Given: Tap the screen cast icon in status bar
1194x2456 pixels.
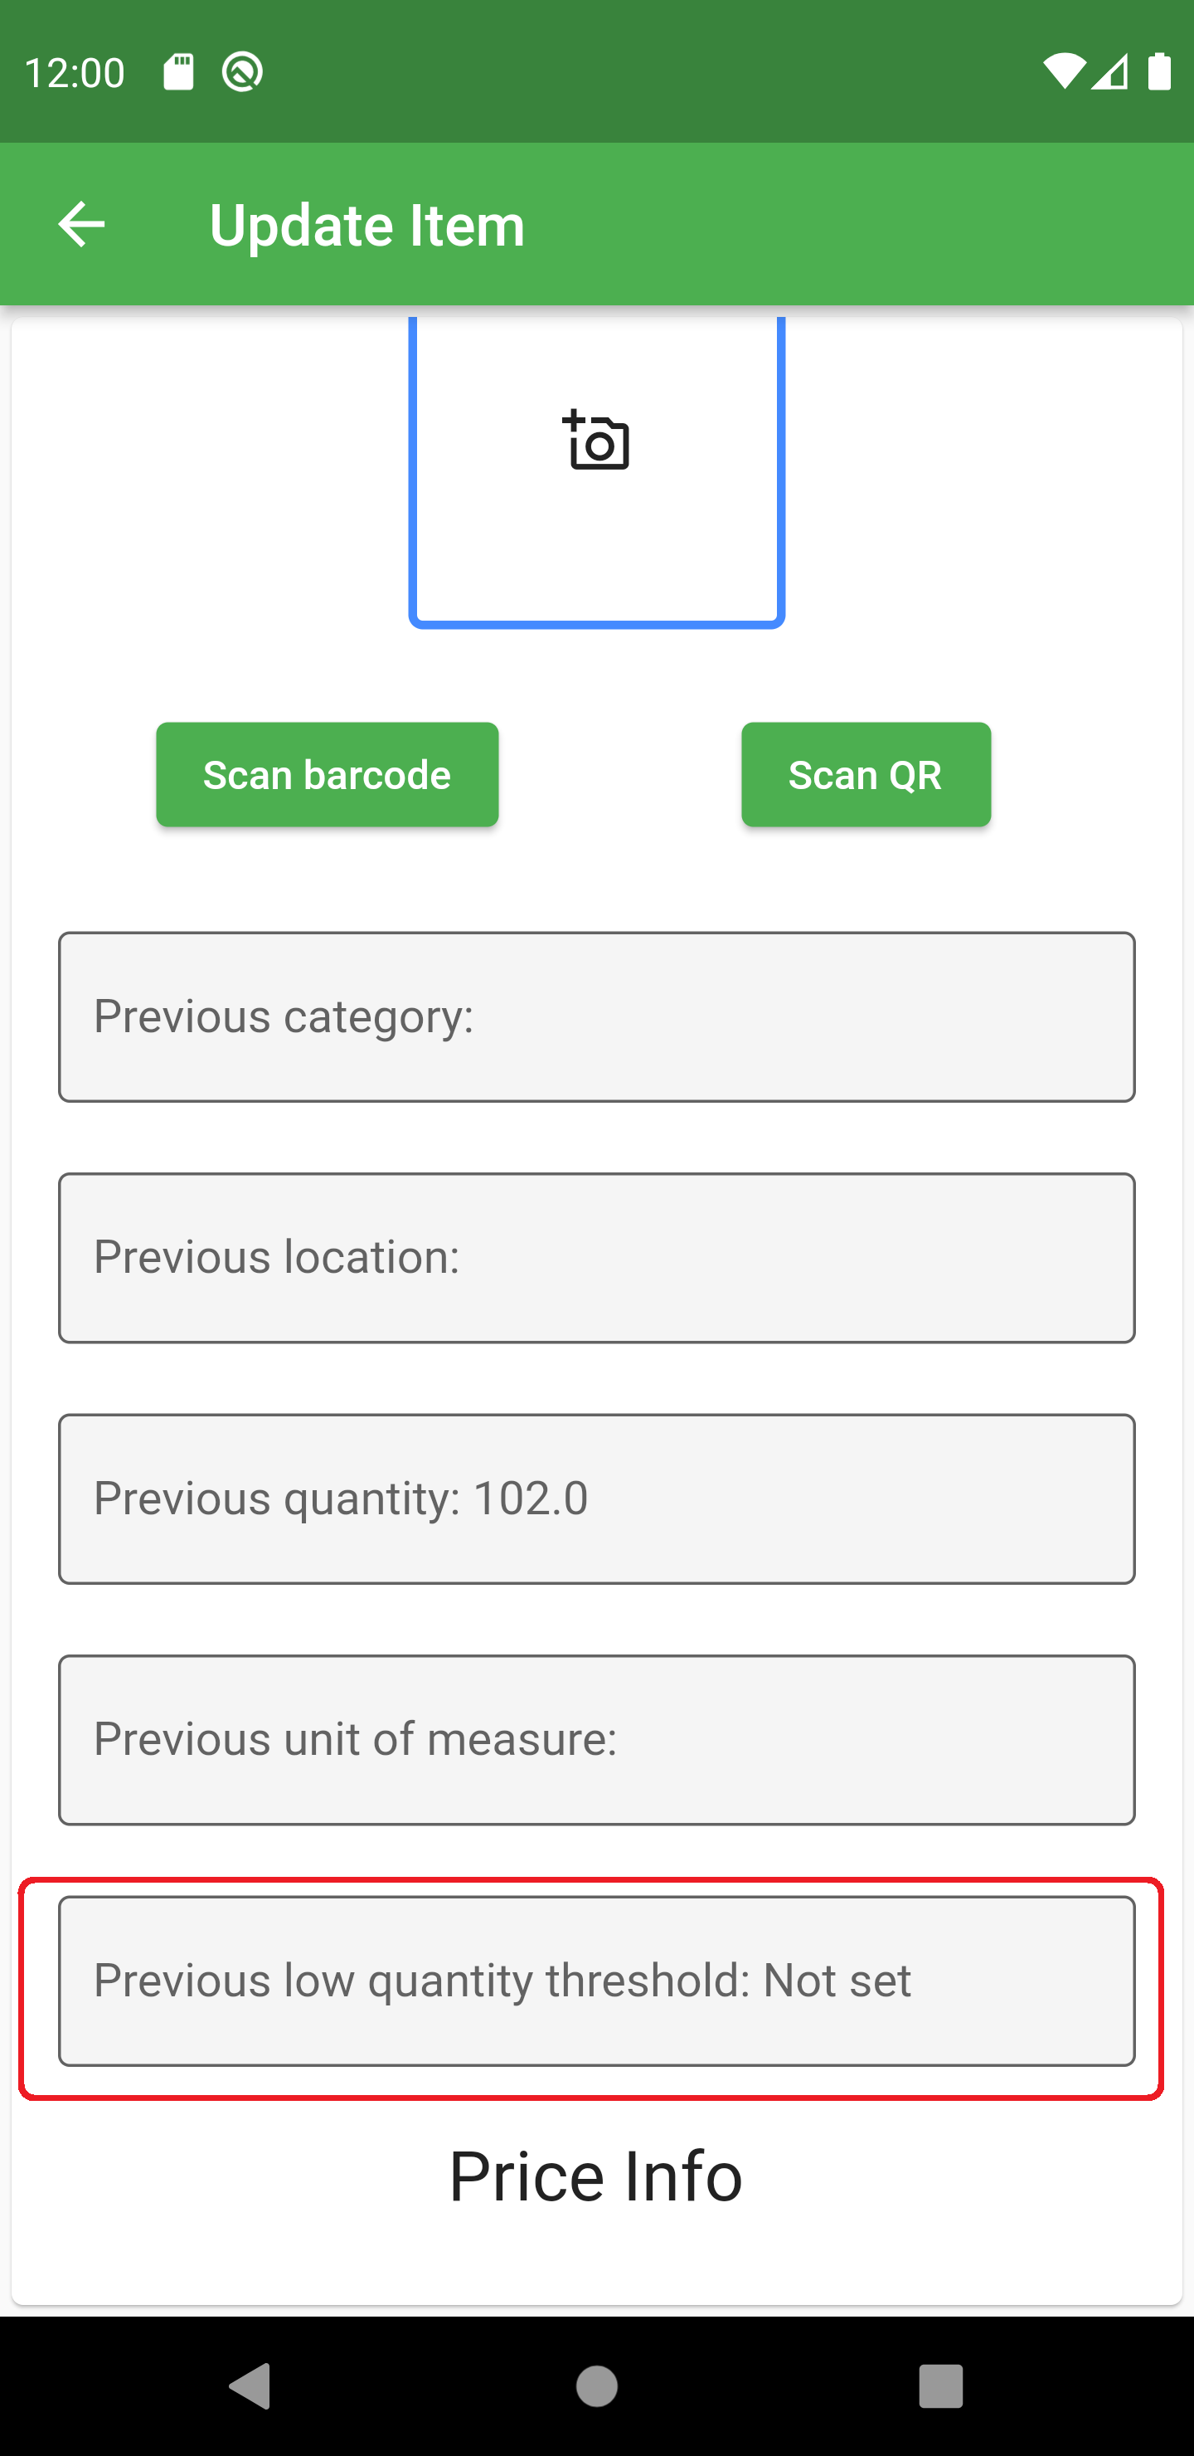Looking at the screenshot, I should (x=240, y=71).
